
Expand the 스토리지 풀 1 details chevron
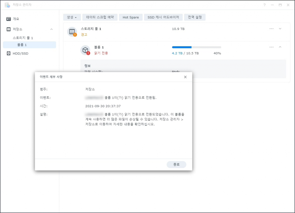[x=280, y=29]
